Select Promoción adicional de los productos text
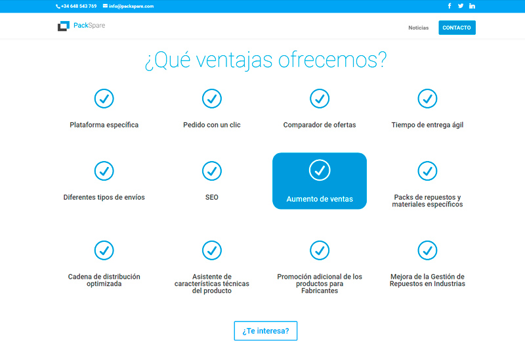 (320, 284)
